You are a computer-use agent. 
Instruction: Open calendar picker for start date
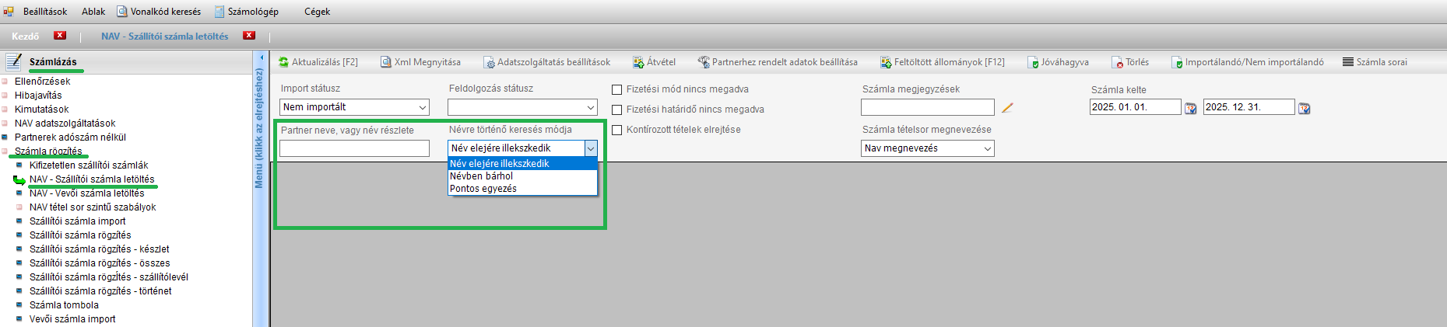coord(1190,108)
